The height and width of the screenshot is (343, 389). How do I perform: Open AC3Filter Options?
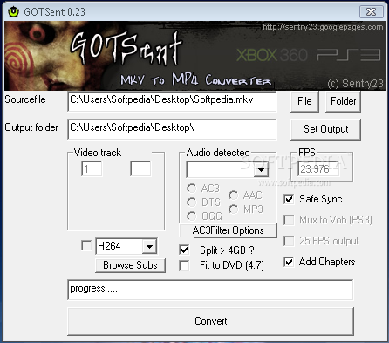click(228, 230)
